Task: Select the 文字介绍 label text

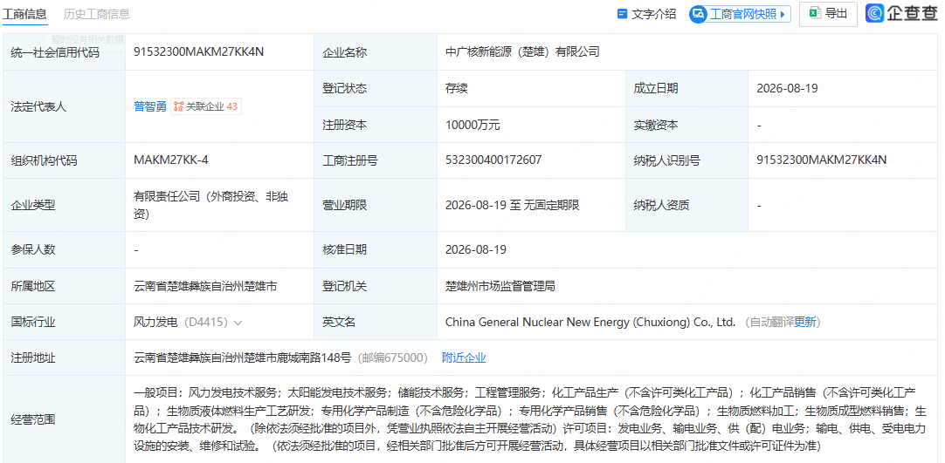Action: point(654,14)
